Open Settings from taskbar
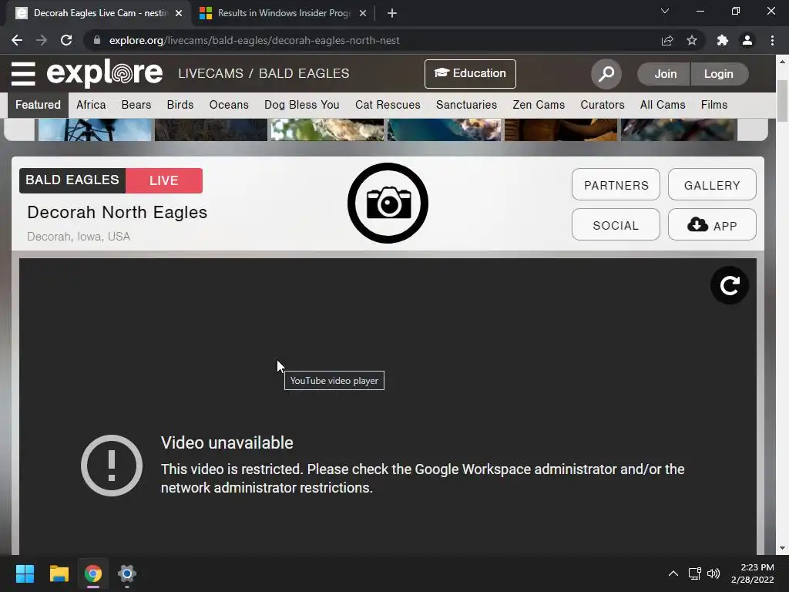The height and width of the screenshot is (592, 789). pos(127,573)
